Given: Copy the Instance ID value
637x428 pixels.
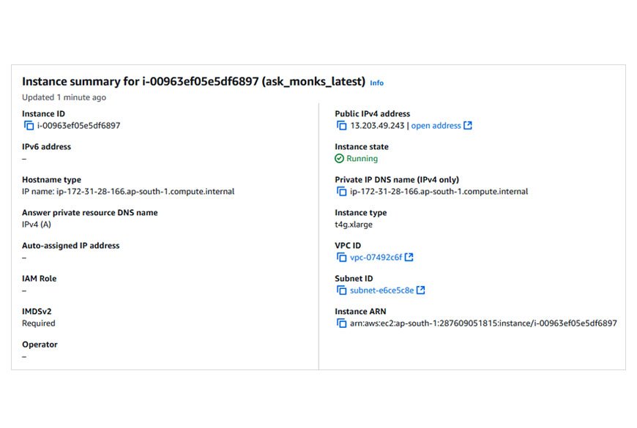Looking at the screenshot, I should point(29,126).
